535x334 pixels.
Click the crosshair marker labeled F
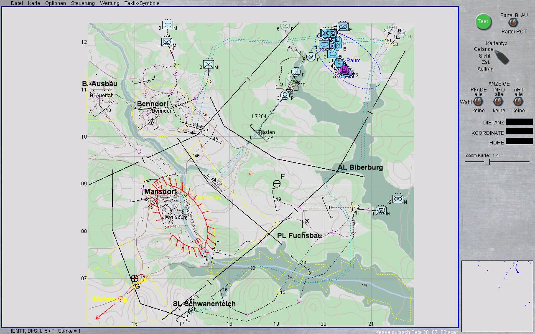click(277, 184)
